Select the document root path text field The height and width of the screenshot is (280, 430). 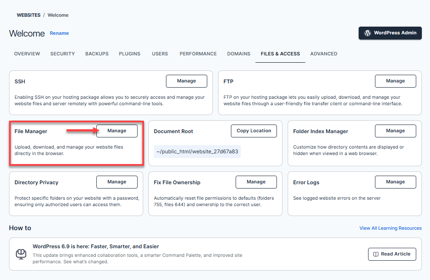[197, 152]
